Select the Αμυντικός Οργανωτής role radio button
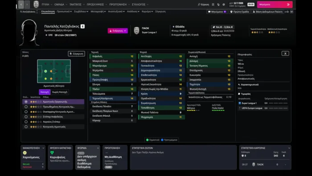The width and height of the screenshot is (312, 176). (x=26, y=102)
